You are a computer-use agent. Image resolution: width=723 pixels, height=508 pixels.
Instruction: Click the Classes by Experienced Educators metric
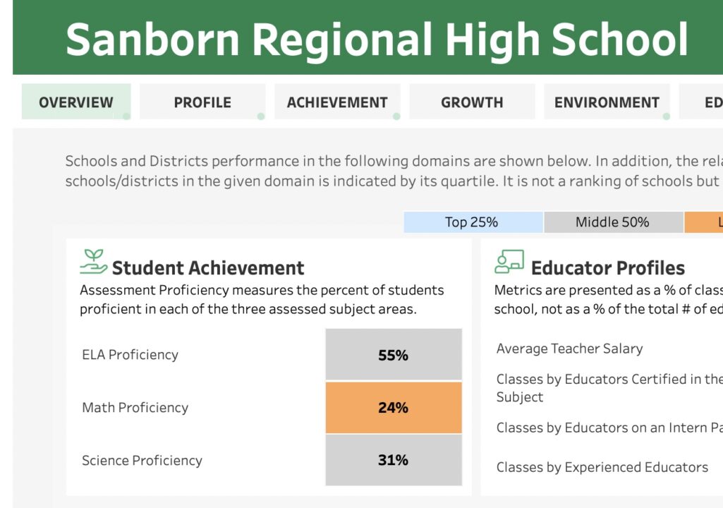point(602,467)
